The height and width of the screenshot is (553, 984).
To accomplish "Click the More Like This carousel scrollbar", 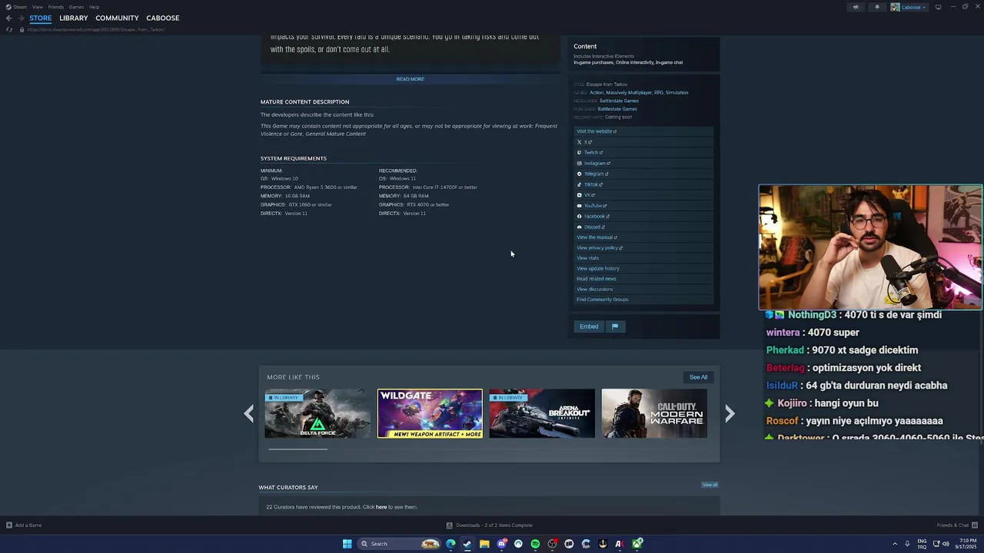I will tap(298, 449).
